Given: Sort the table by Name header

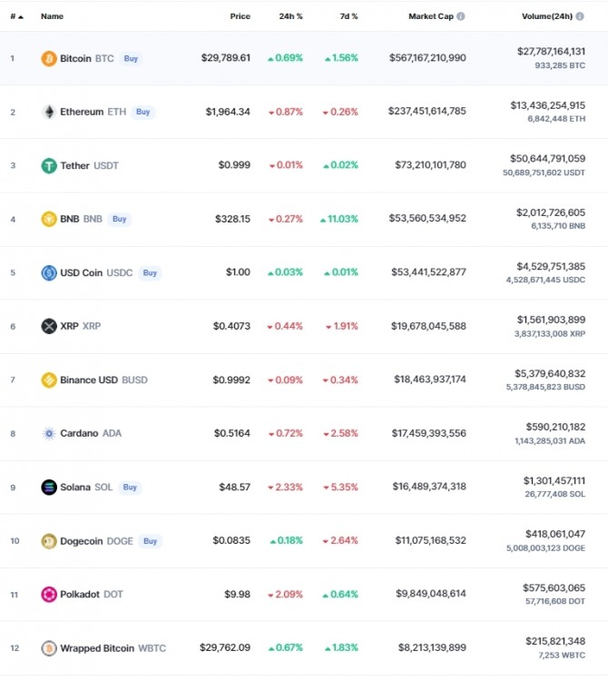Looking at the screenshot, I should point(52,16).
